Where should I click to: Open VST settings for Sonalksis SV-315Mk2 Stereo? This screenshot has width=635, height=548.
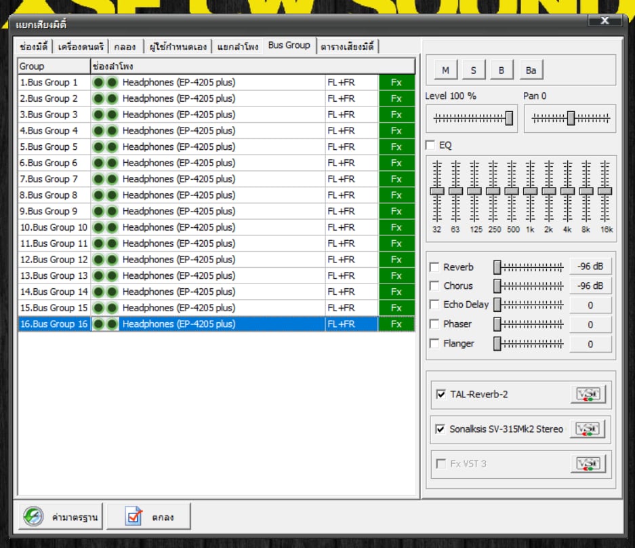(587, 429)
